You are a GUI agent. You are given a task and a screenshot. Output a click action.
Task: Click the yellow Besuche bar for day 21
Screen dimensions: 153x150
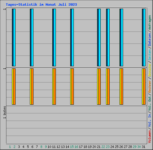98,87
